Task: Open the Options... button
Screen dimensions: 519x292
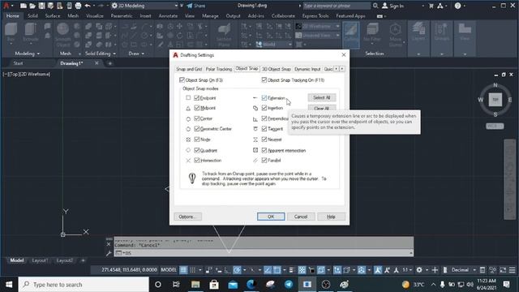Action: tap(187, 217)
